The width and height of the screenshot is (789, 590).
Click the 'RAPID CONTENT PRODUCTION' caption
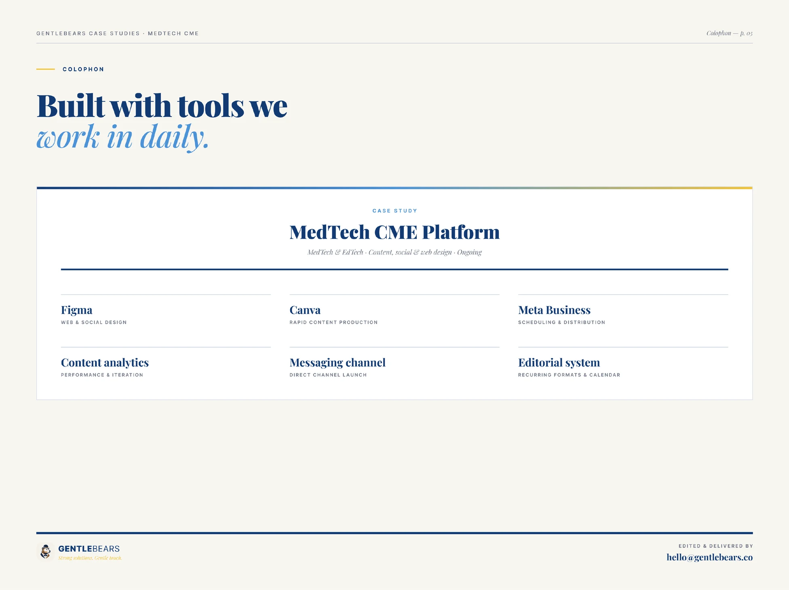pyautogui.click(x=333, y=322)
